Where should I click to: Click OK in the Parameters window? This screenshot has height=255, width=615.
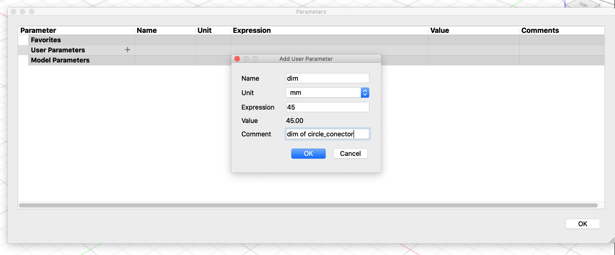[x=582, y=224]
